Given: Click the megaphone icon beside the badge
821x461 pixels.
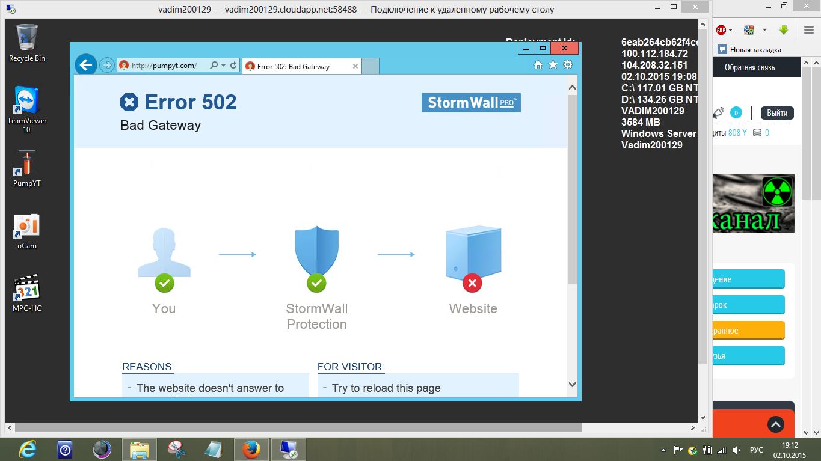Looking at the screenshot, I should click(x=718, y=113).
